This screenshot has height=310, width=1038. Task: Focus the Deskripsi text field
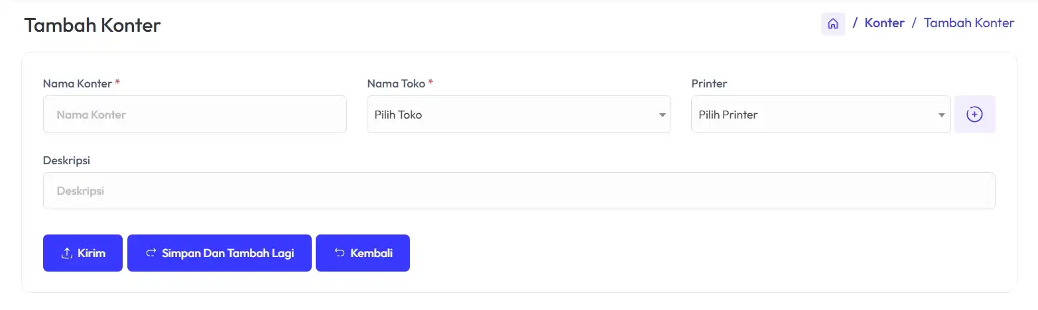[519, 191]
